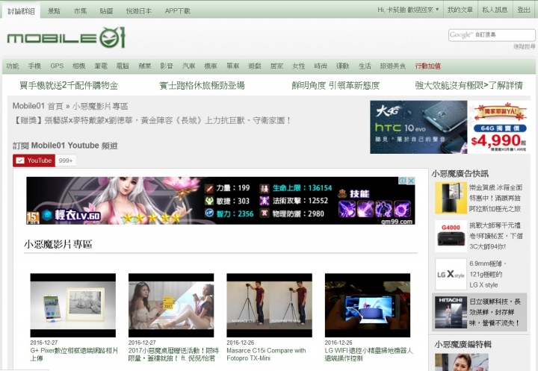Open the Masarce C15i tripod video thumbnail
Image resolution: width=538 pixels, height=371 pixels.
coord(269,305)
